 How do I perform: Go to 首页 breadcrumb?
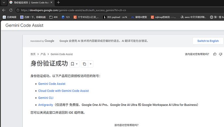coord(33,54)
